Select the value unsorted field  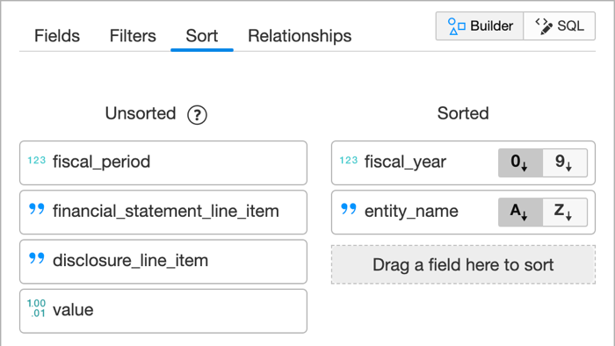[163, 311]
